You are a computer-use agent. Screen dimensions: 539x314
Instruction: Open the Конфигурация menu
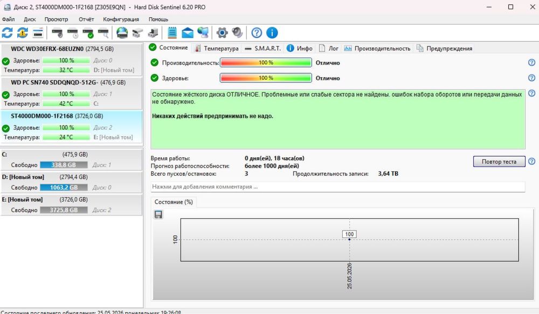tap(121, 19)
